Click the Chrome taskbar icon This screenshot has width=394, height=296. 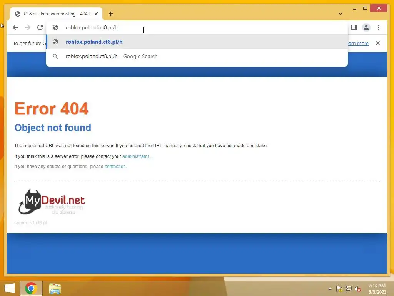pyautogui.click(x=31, y=288)
